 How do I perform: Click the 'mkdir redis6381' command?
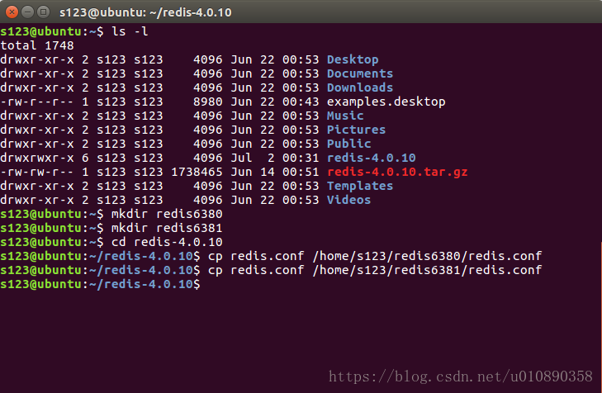167,228
